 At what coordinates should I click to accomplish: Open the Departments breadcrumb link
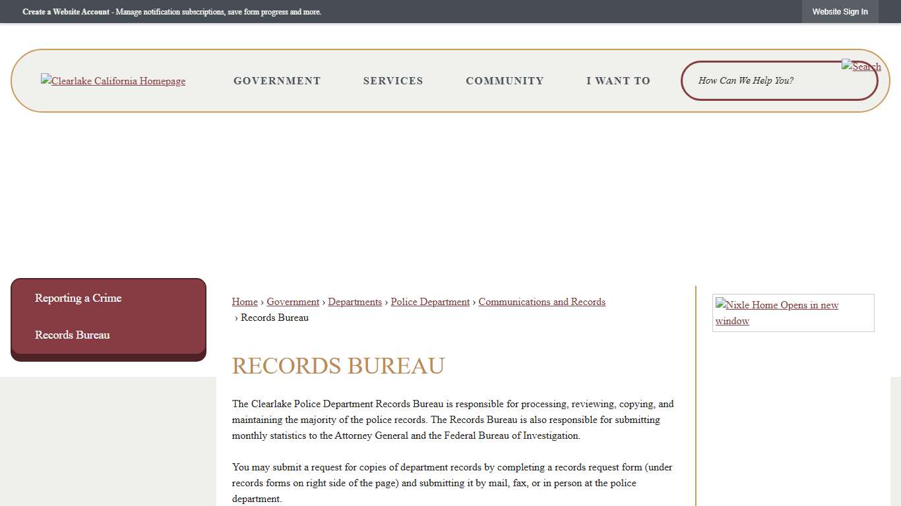click(x=355, y=301)
